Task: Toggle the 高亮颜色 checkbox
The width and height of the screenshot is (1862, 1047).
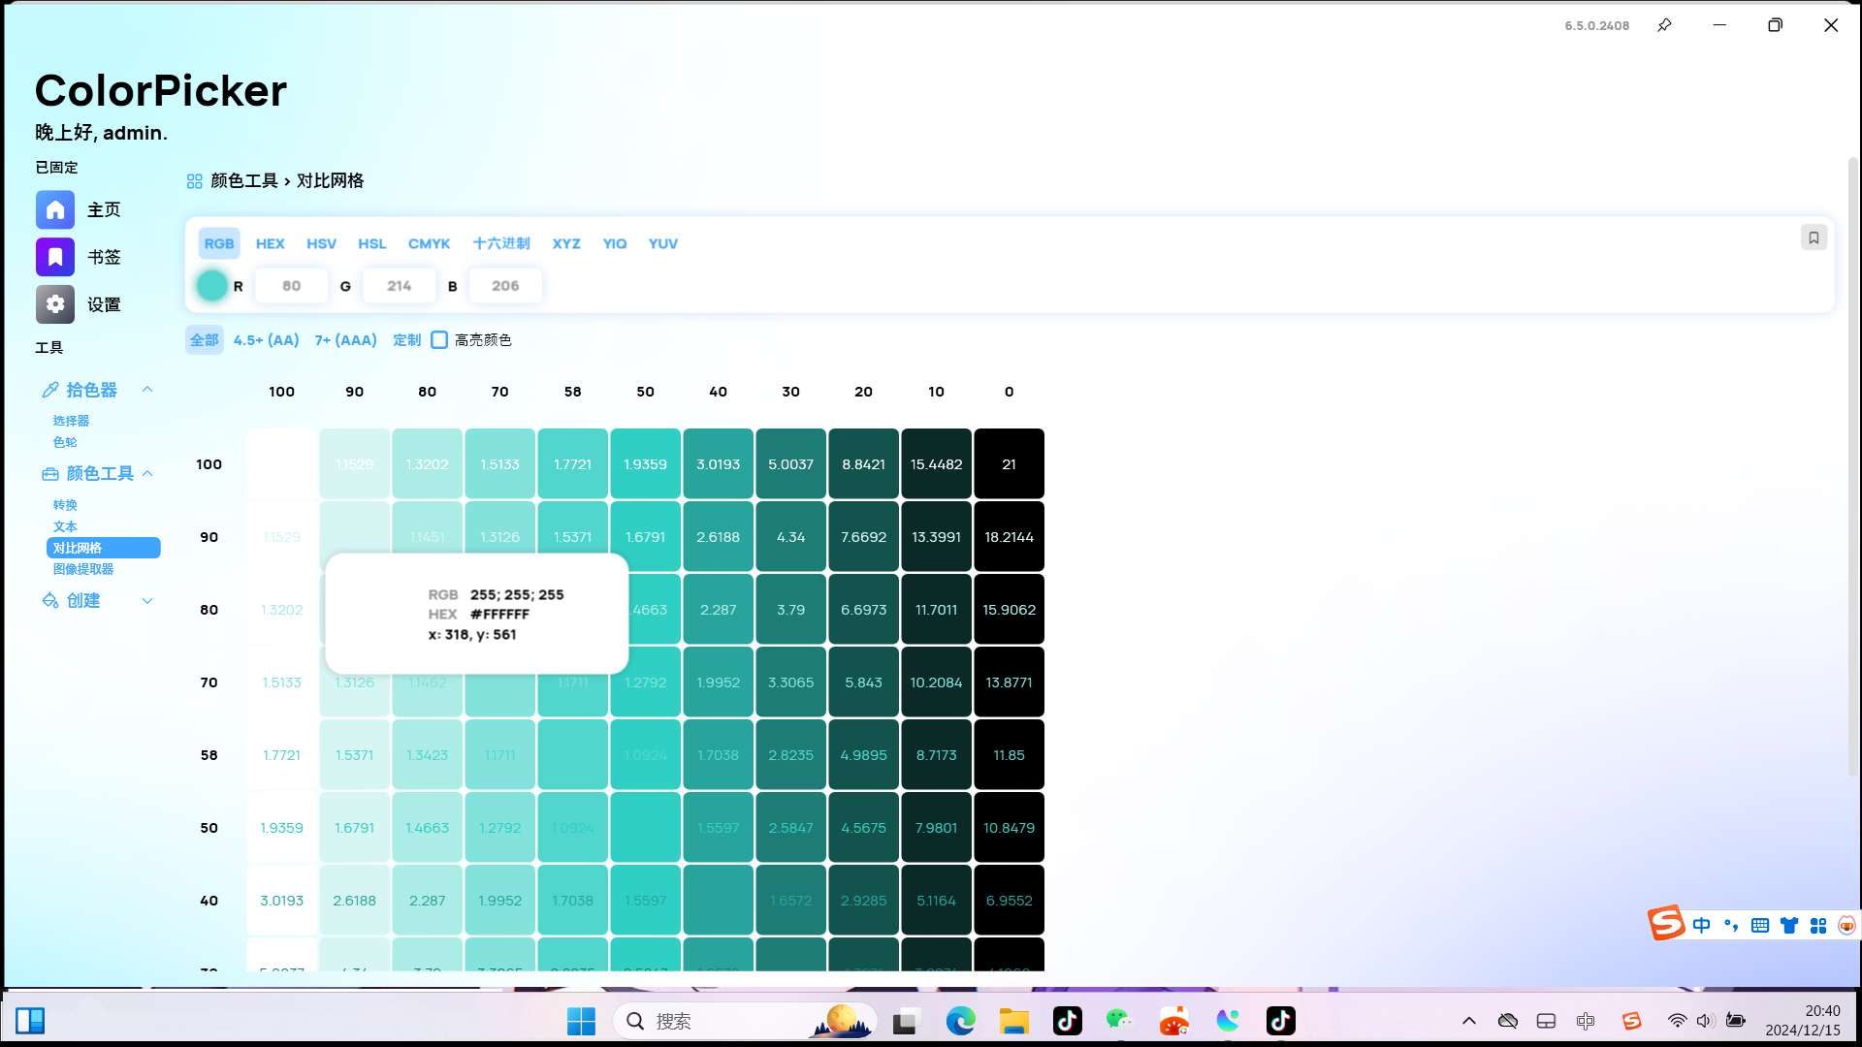Action: coord(439,340)
